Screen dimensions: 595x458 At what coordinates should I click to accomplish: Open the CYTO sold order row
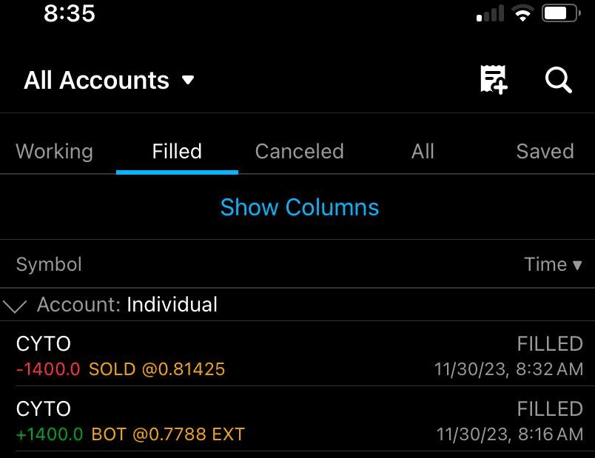click(296, 355)
